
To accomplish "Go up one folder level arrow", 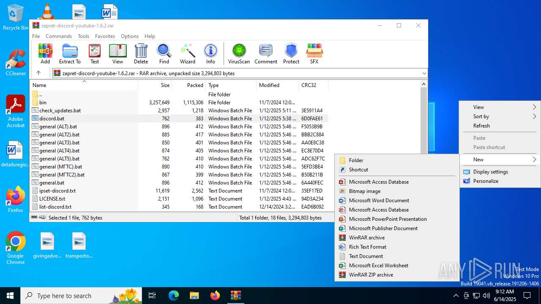I will pyautogui.click(x=38, y=73).
